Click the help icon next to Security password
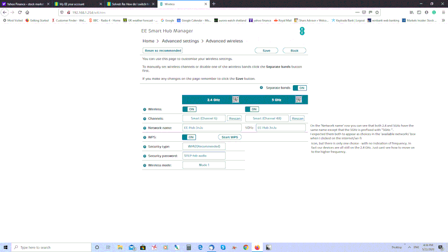The height and width of the screenshot is (252, 448). point(144,156)
